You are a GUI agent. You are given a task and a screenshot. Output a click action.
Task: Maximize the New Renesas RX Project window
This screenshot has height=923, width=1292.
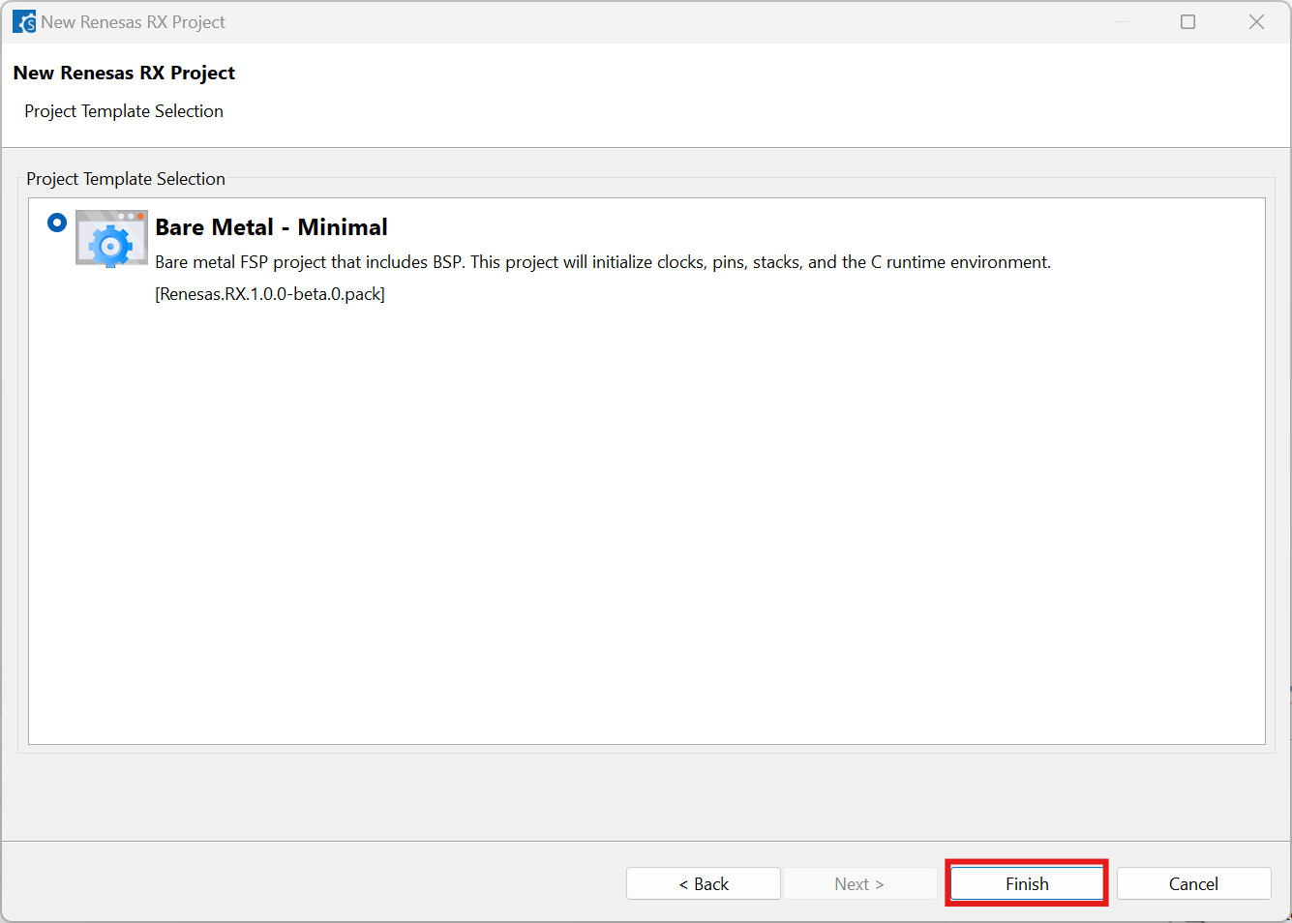[1188, 21]
